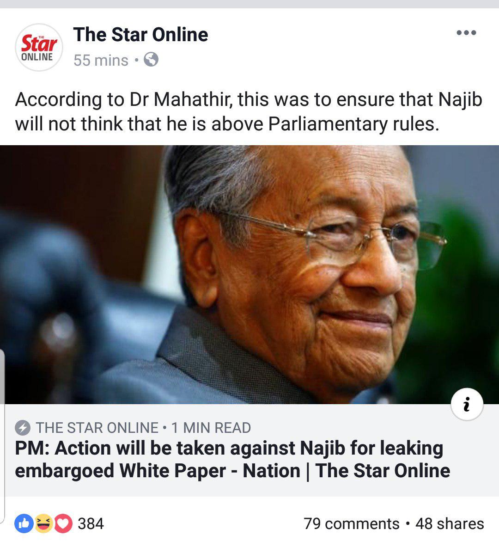Open headline "PM: Action will be taken against Najib"
Image resolution: width=499 pixels, height=548 pixels.
click(x=180, y=448)
